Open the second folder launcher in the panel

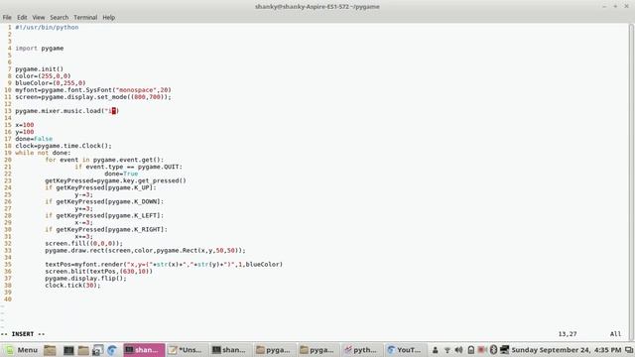(83, 350)
